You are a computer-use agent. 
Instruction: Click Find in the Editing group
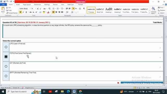(x=161, y=8)
